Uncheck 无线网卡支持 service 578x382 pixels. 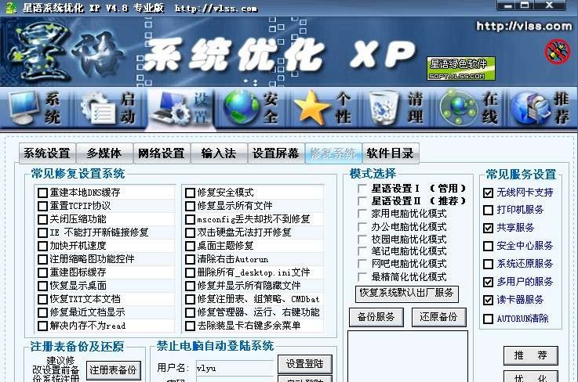click(488, 193)
